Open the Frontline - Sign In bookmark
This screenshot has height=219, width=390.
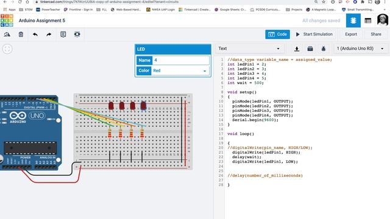[78, 10]
